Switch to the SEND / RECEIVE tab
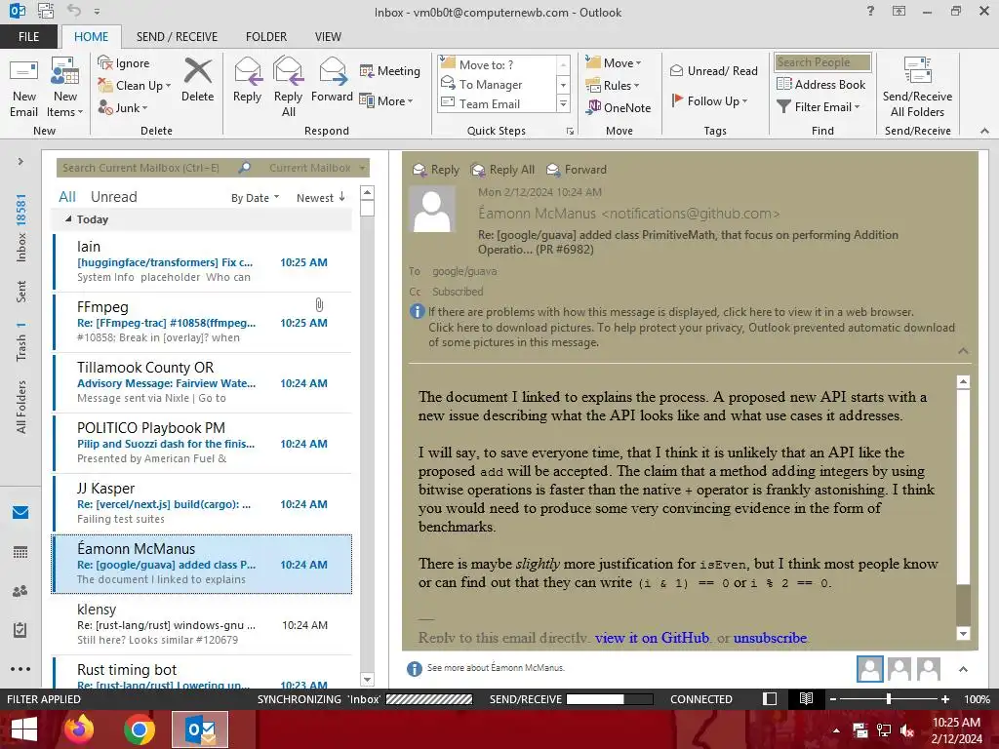This screenshot has width=999, height=749. (177, 36)
